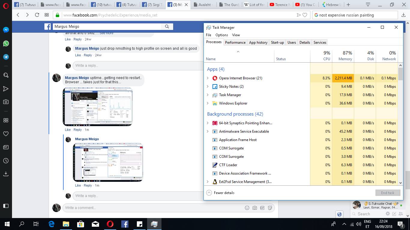Screen dimensions: 410x230
Task: Start a new message in Facebook chat
Action: click(x=394, y=214)
